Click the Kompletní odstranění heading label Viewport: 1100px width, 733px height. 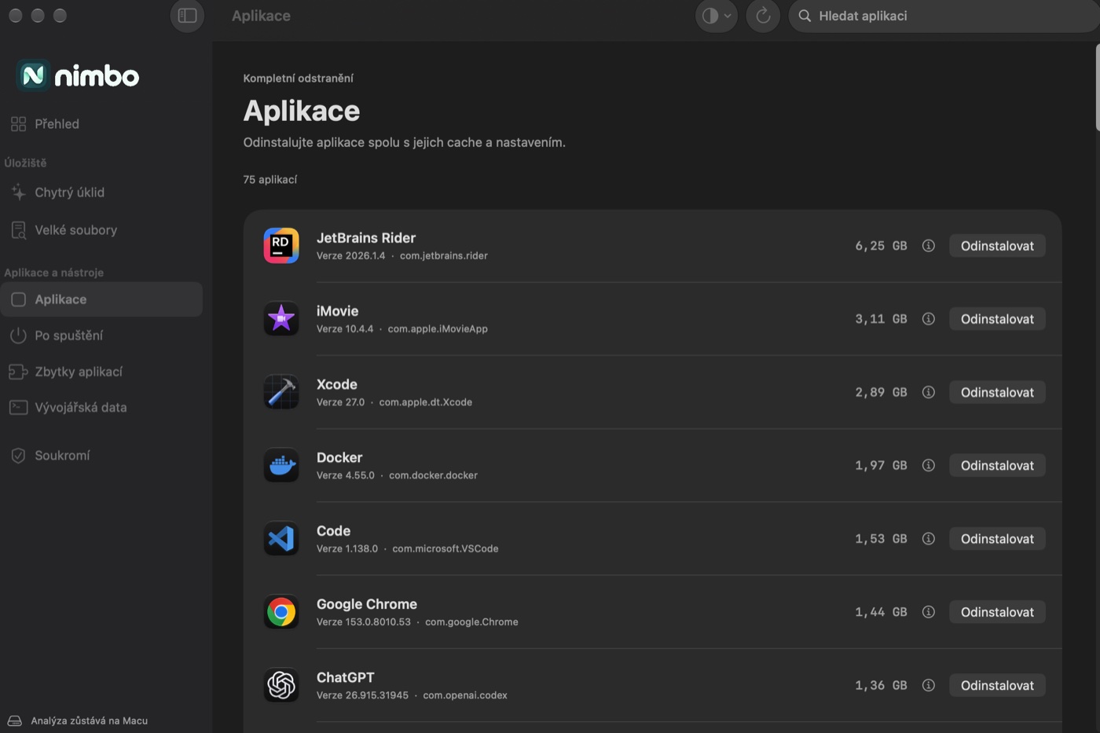[x=298, y=79]
